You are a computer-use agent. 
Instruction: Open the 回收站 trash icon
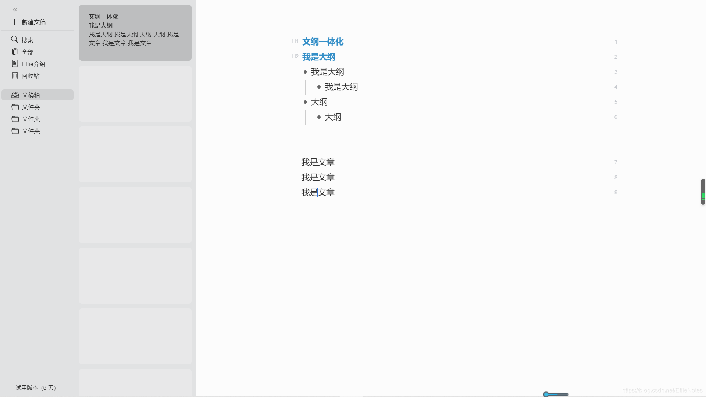click(15, 75)
